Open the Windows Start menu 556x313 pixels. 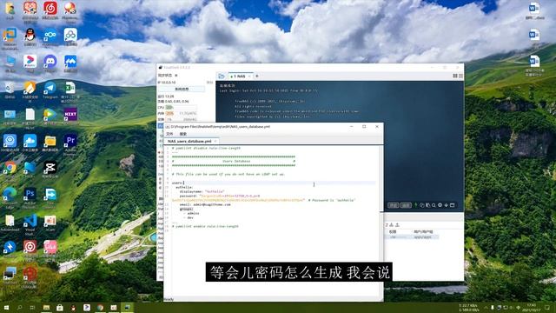6,307
